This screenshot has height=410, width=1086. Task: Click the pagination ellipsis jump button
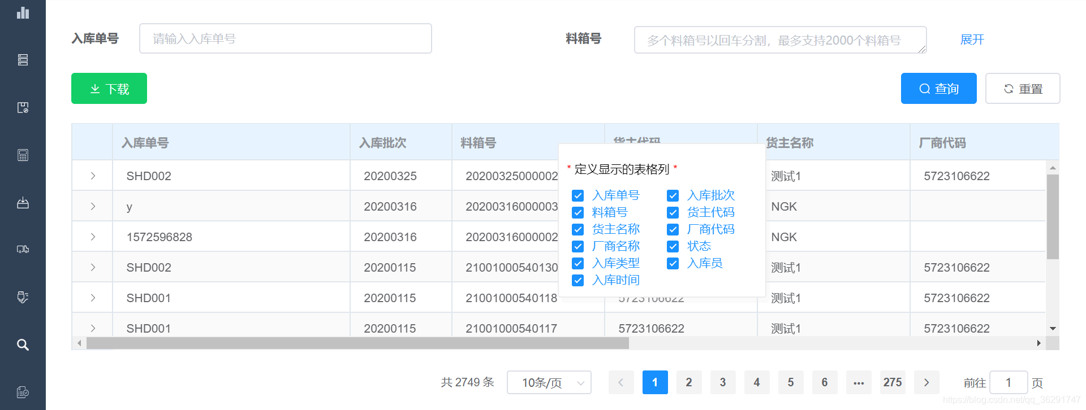[859, 382]
